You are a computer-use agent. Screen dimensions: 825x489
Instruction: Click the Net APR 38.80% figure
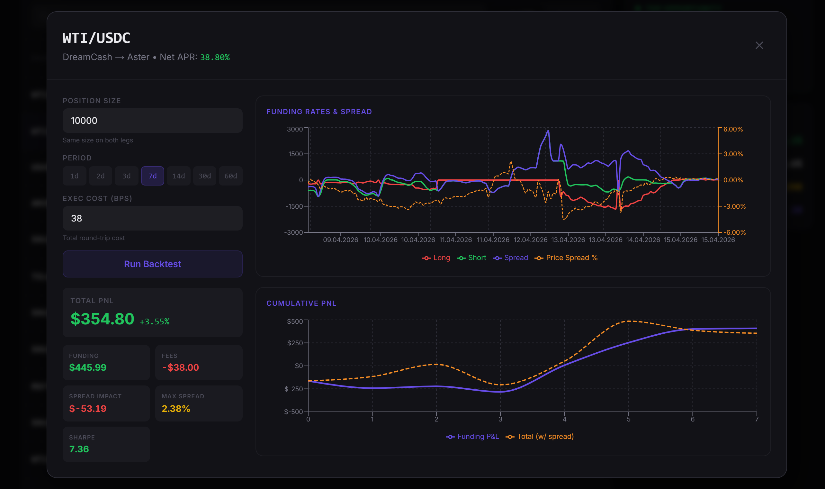coord(215,57)
